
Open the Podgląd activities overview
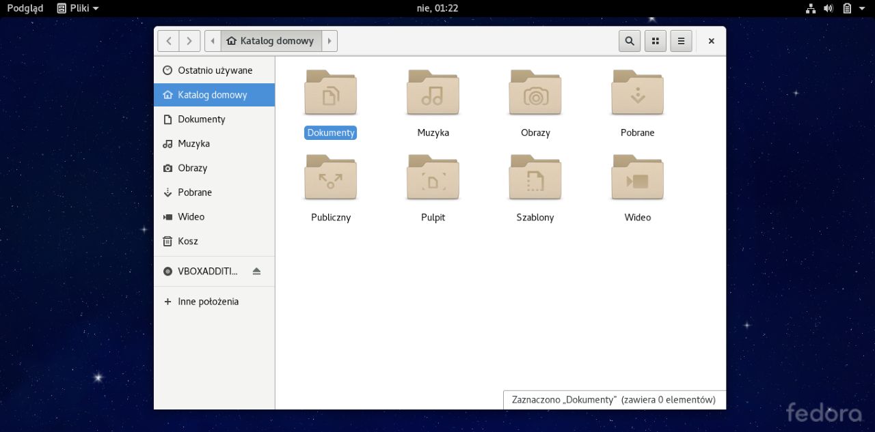coord(25,8)
